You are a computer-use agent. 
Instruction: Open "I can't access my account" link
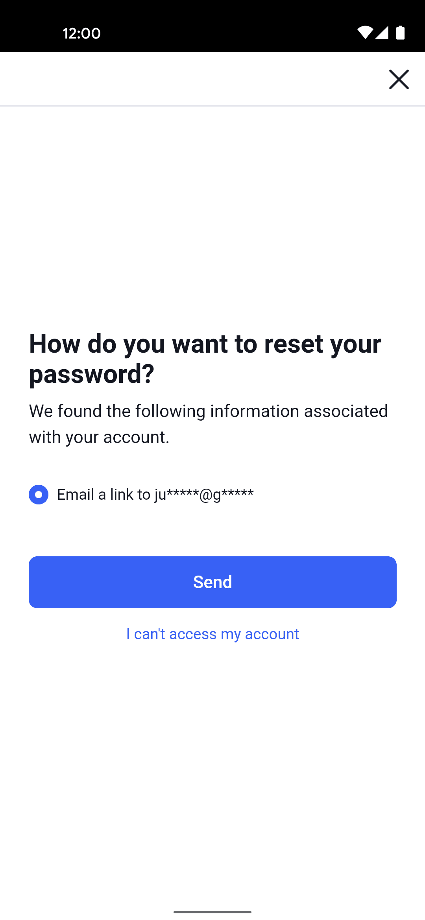coord(213,634)
